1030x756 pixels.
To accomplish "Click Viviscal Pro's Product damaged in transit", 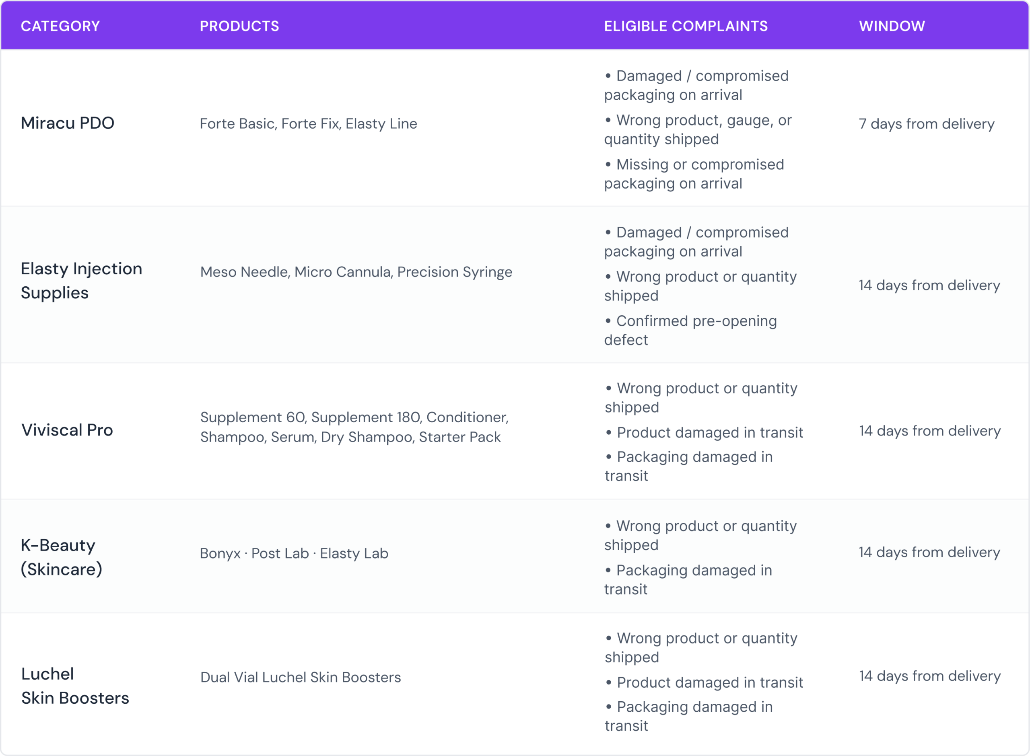I will tap(704, 432).
